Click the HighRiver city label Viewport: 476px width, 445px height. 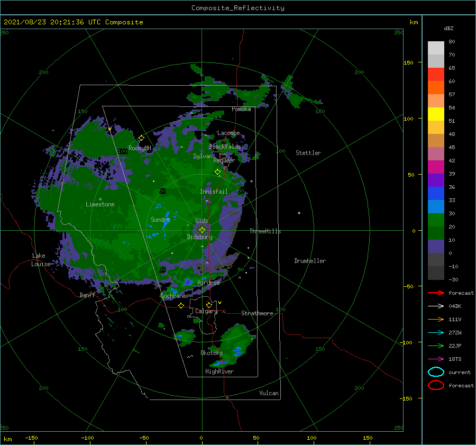coord(219,371)
